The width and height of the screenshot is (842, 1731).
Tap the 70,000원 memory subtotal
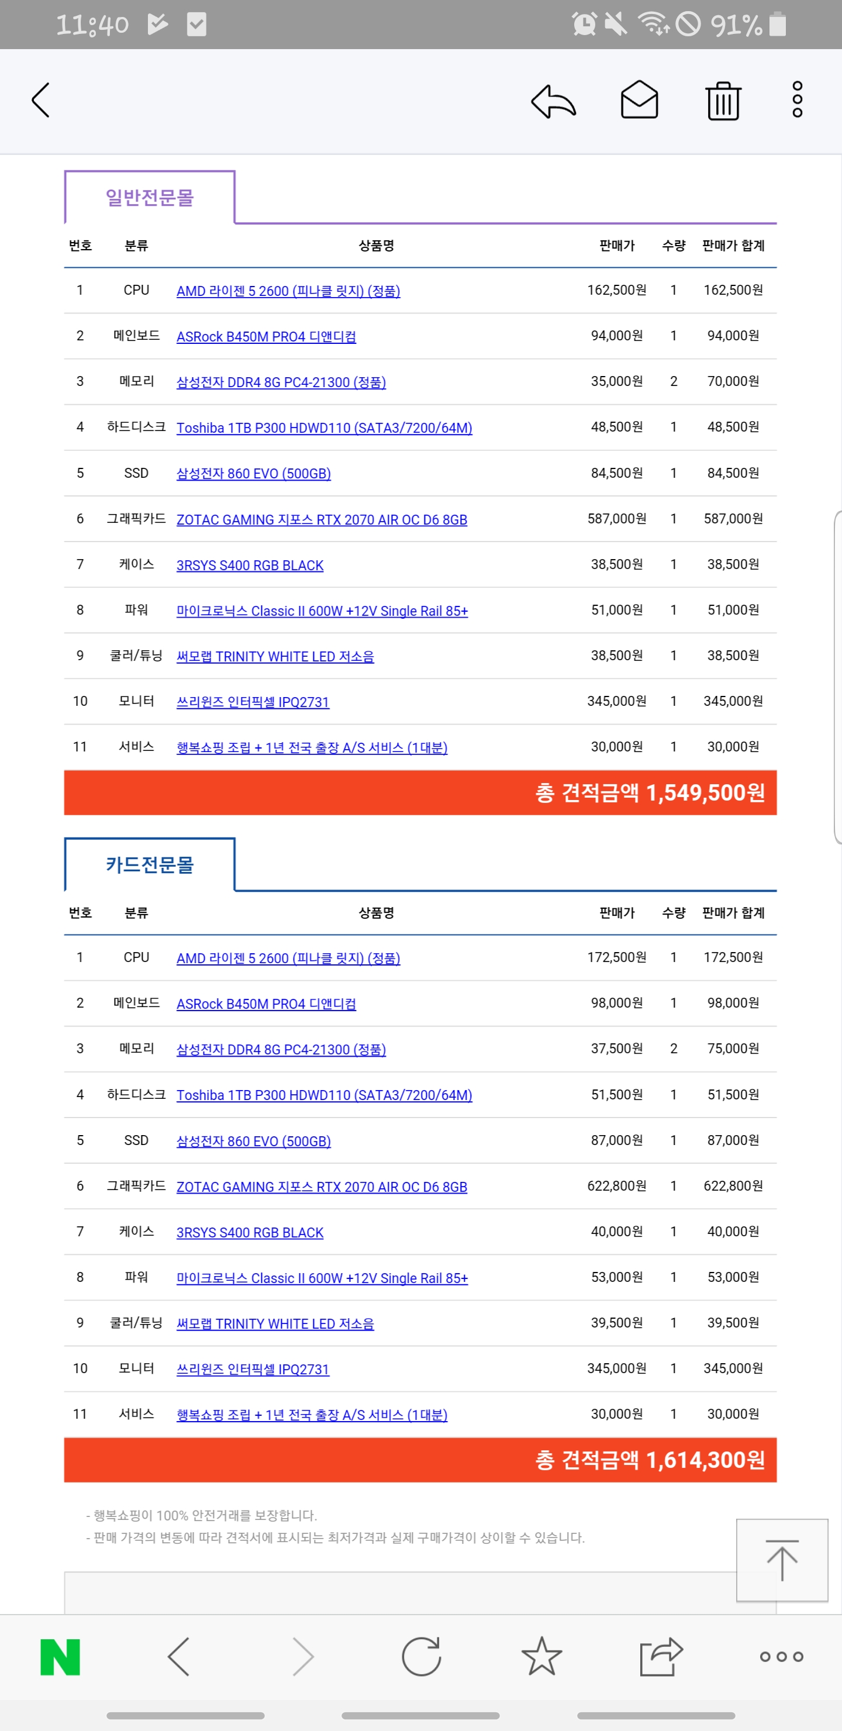tap(733, 382)
